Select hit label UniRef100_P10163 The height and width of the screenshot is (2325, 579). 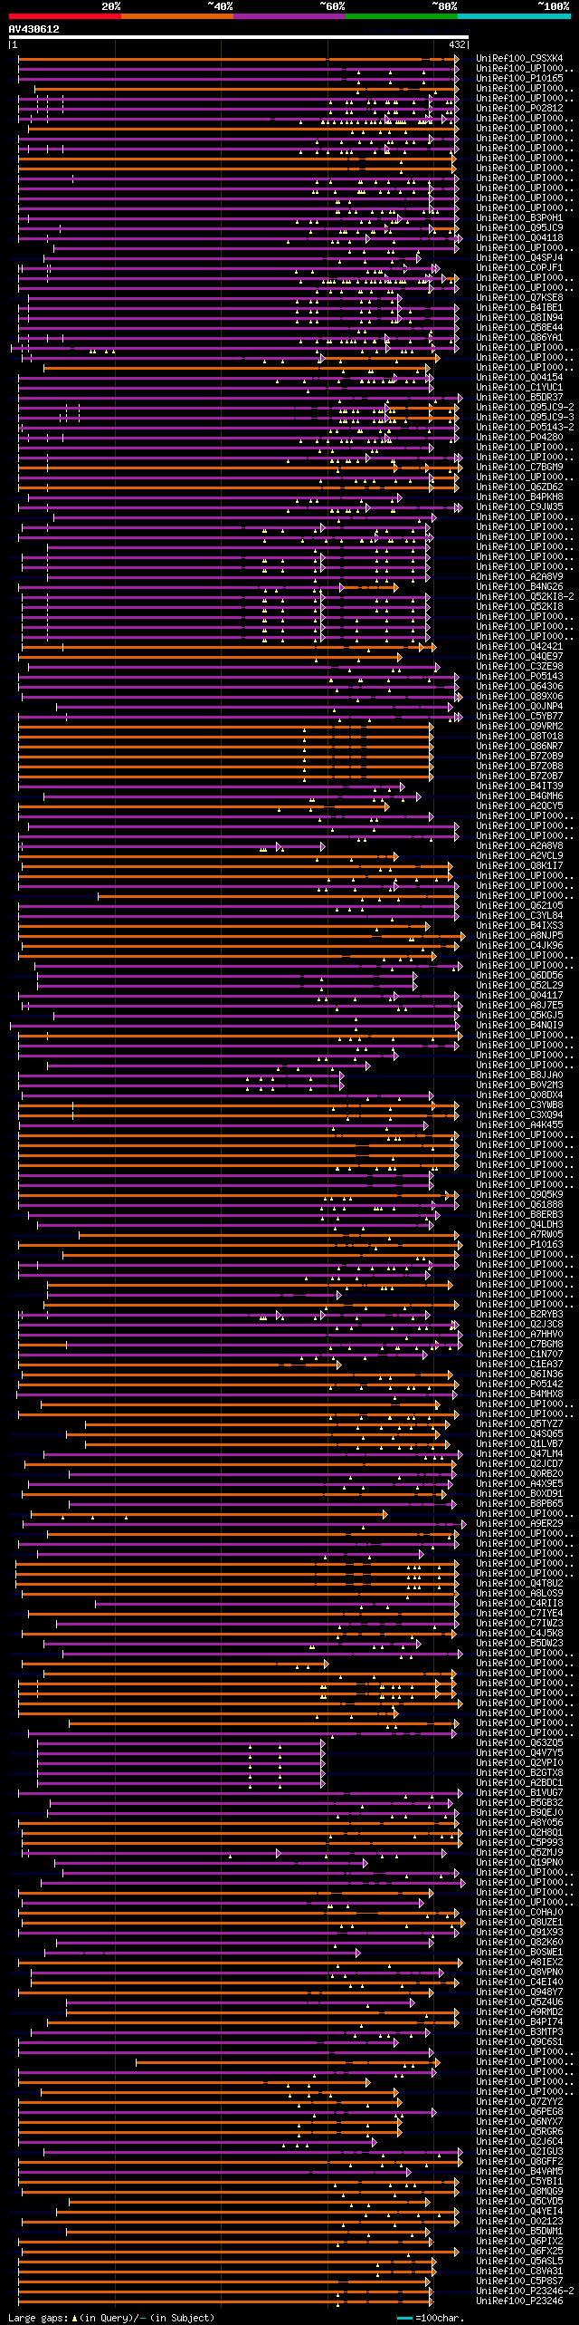pyautogui.click(x=519, y=1245)
